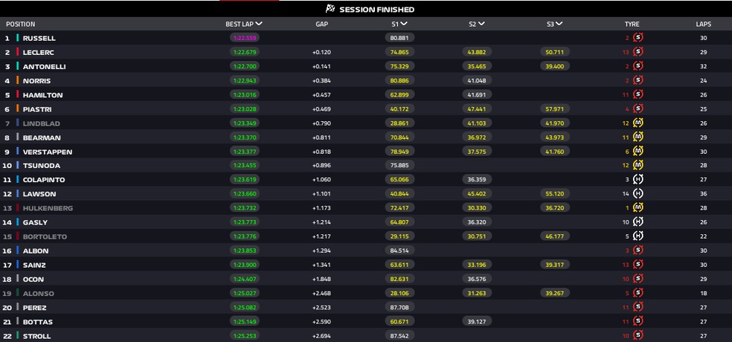
Task: Click Lawson's hard tyre icon
Action: 638,193
